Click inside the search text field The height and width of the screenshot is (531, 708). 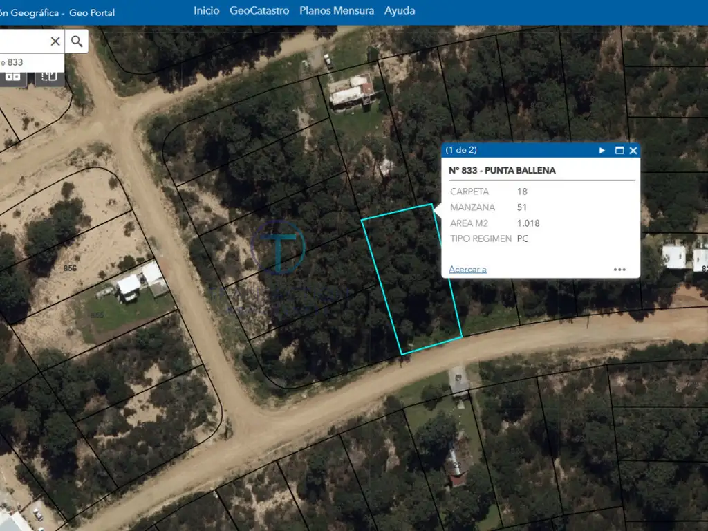[x=24, y=41]
